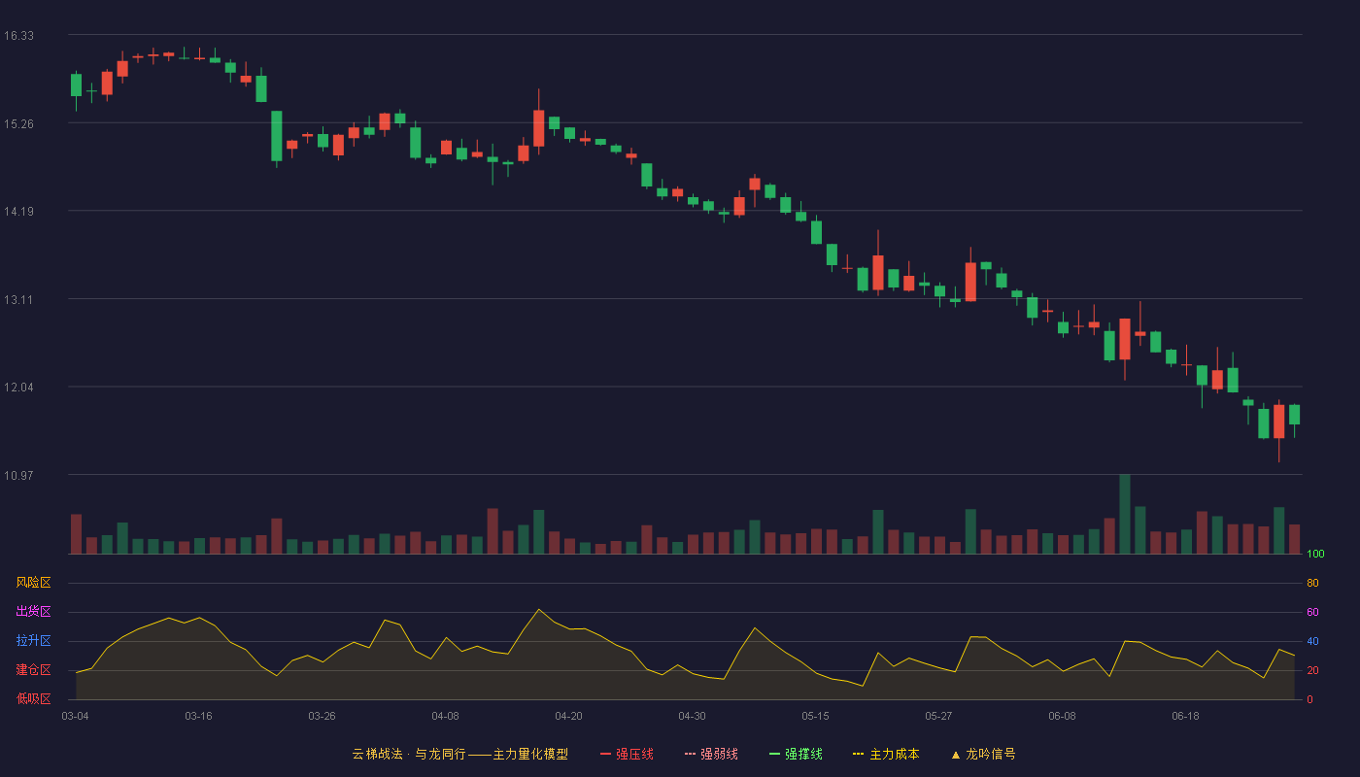The width and height of the screenshot is (1360, 777).
Task: Click the 04-08 date label
Action: click(445, 716)
